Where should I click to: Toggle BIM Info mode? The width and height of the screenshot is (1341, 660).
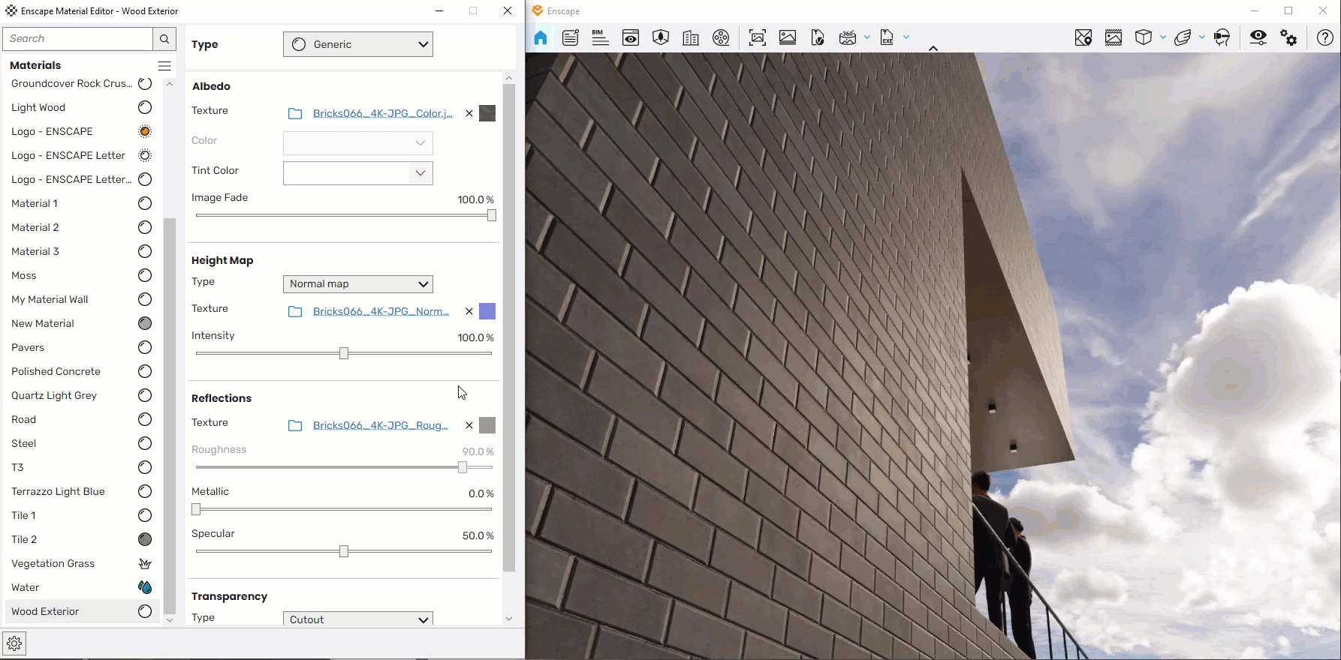[601, 37]
